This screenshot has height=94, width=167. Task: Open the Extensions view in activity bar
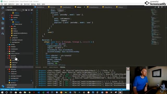point(3,28)
